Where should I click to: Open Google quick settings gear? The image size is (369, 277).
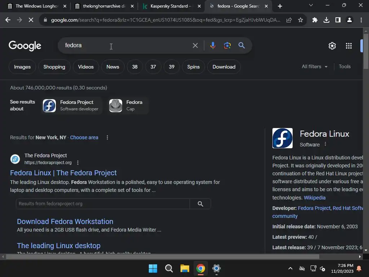coord(332,46)
